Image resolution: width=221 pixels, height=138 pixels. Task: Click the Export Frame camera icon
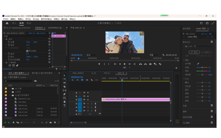coord(150,64)
